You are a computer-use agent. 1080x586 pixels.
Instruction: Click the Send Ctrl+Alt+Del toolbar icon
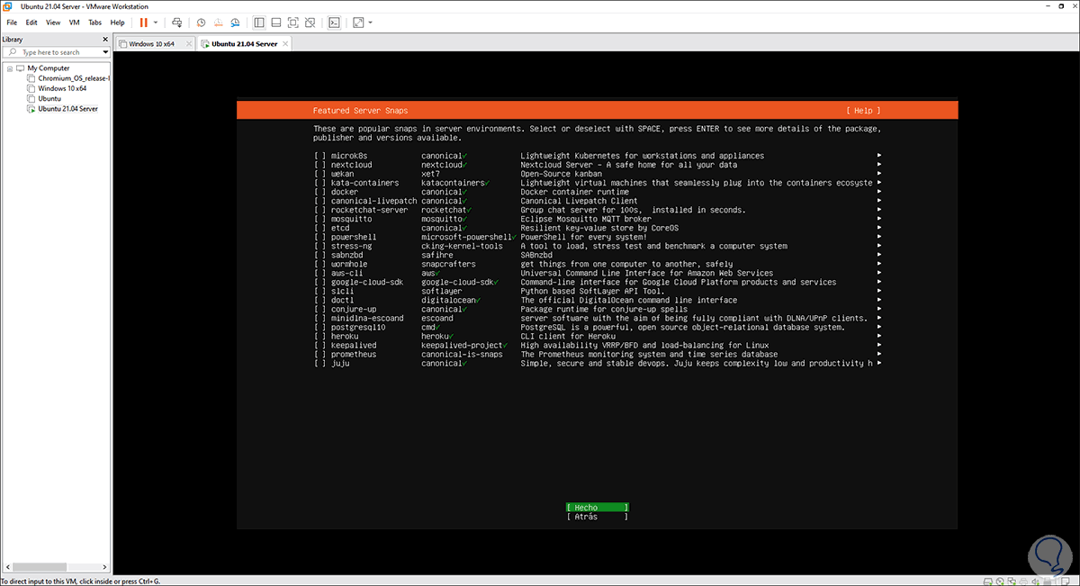pos(177,22)
